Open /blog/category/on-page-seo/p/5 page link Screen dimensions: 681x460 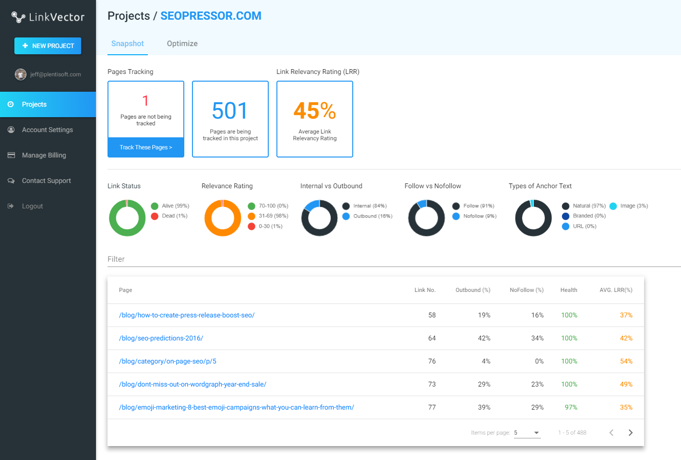pos(167,362)
